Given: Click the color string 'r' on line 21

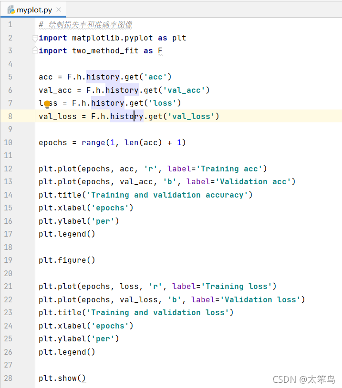Looking at the screenshot, I should point(155,286).
